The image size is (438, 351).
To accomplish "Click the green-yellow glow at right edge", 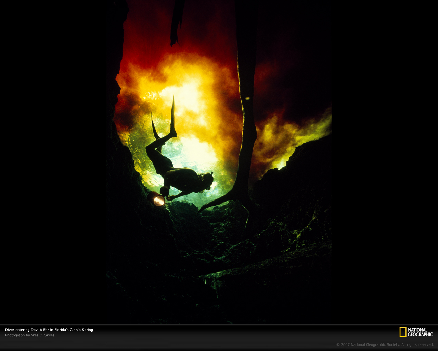I will pyautogui.click(x=308, y=134).
